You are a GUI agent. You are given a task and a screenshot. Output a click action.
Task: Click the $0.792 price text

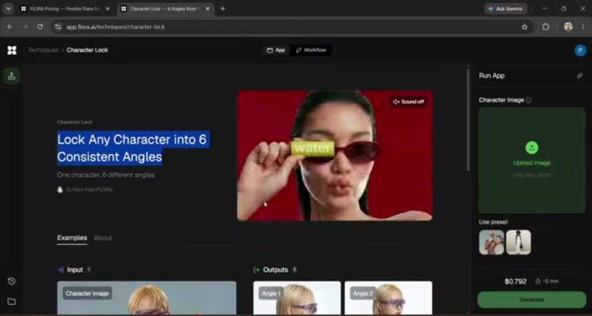click(515, 281)
